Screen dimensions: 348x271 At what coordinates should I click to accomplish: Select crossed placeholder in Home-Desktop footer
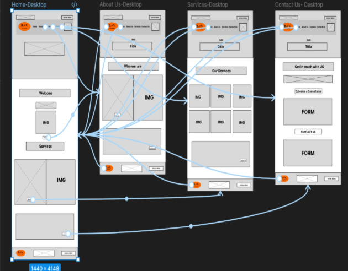click(x=44, y=253)
